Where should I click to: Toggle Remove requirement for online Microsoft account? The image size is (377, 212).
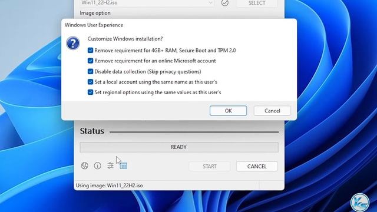[x=90, y=61]
